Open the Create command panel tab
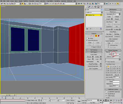 pyautogui.click(x=86, y=7)
